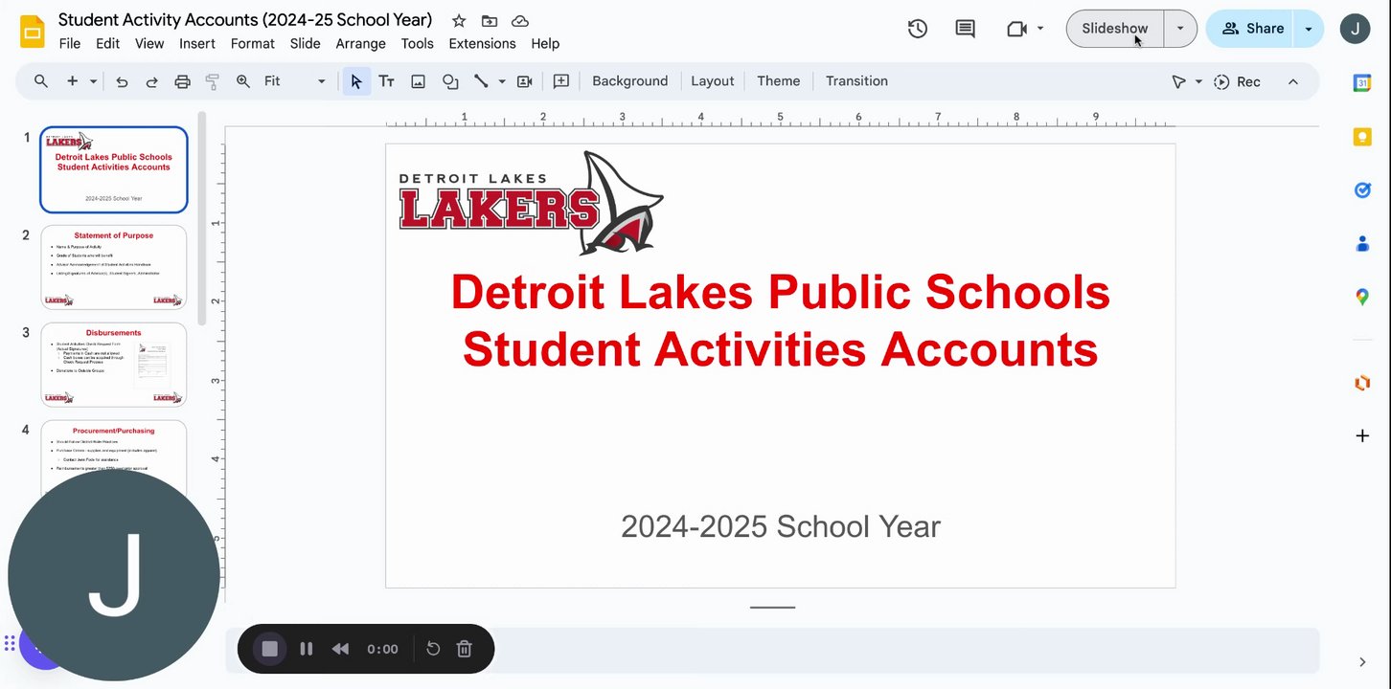
Task: Open the Theme panel
Action: coord(779,81)
